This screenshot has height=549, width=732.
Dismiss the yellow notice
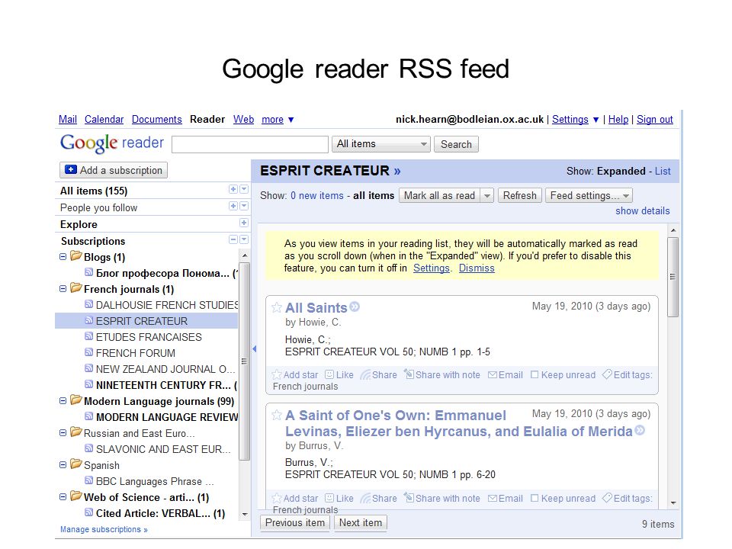[477, 268]
